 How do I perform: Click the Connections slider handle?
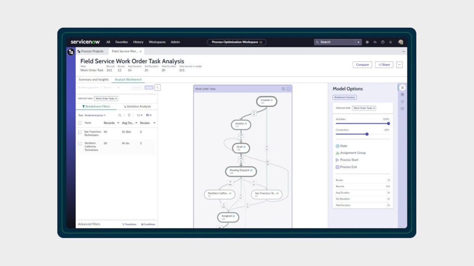[x=367, y=134]
